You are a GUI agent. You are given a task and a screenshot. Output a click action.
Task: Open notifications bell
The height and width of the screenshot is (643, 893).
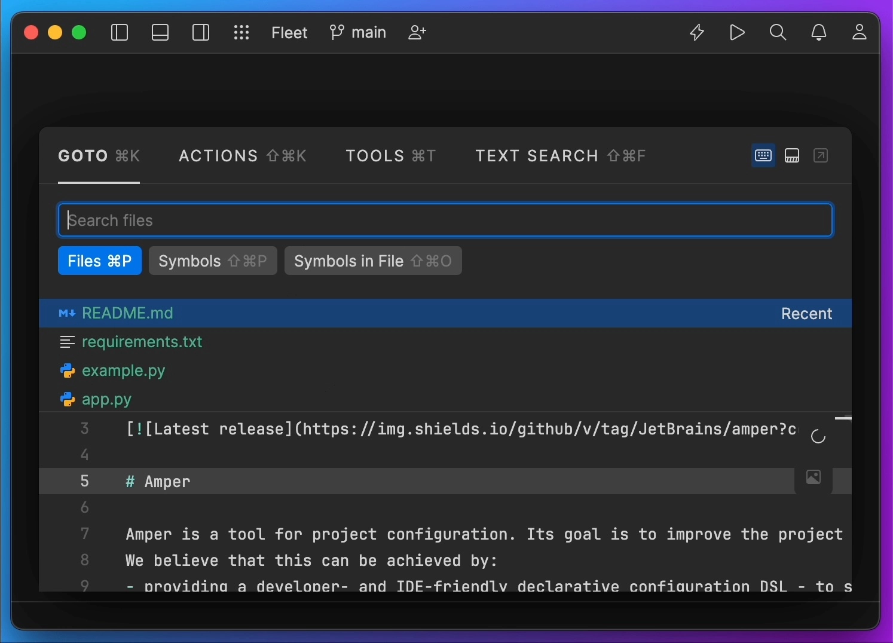pyautogui.click(x=819, y=32)
